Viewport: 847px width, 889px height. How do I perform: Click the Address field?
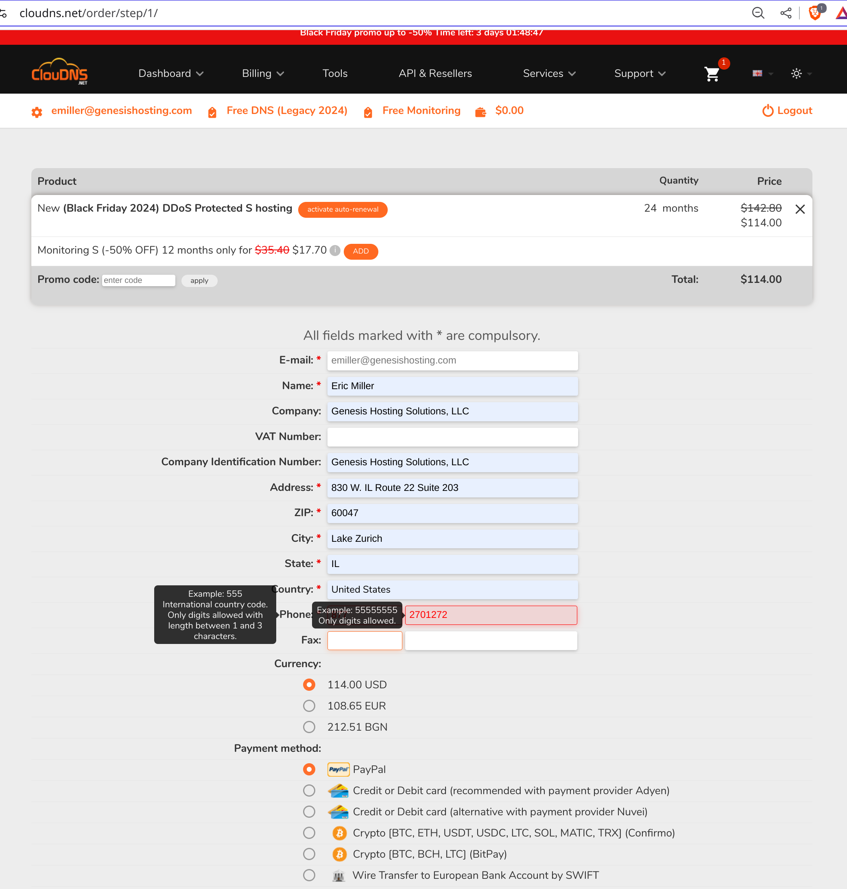coord(452,488)
